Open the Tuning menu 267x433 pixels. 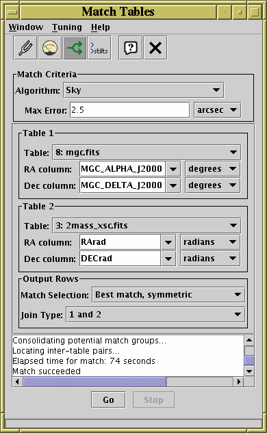[x=67, y=27]
